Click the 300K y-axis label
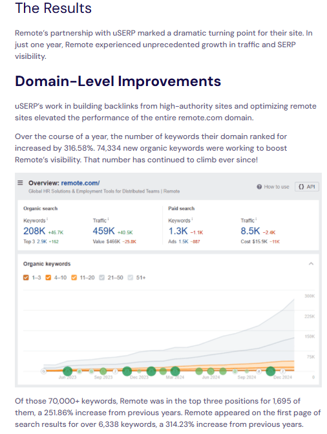 coord(310,296)
